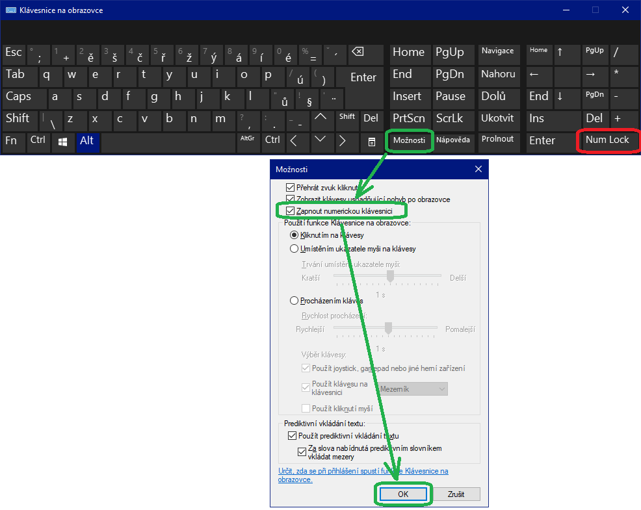The image size is (641, 510).
Task: Click the Insert key
Action: pyautogui.click(x=410, y=99)
